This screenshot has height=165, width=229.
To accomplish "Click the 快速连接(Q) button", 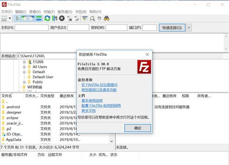I will pyautogui.click(x=172, y=27).
